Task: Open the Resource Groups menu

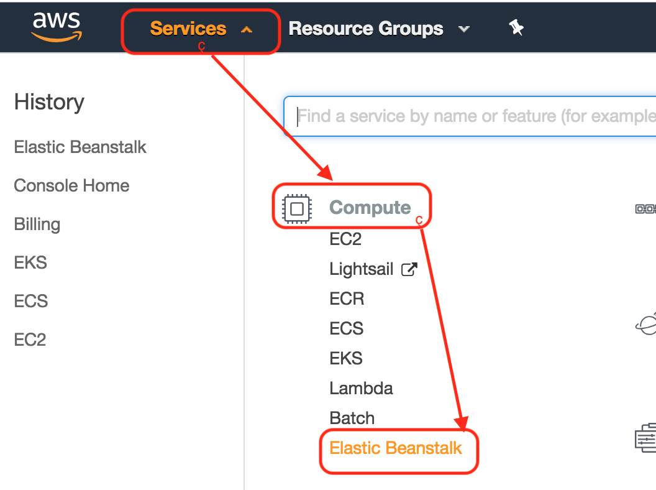Action: coord(366,29)
